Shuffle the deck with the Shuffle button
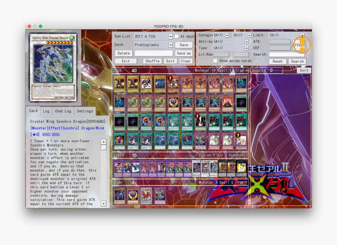The height and width of the screenshot is (245, 337). (x=152, y=61)
